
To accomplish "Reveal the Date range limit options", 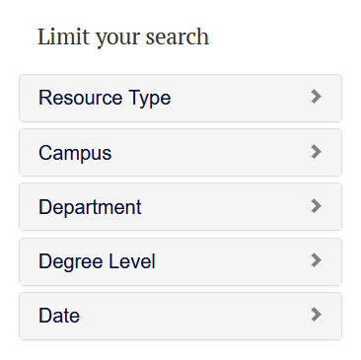I will tap(180, 316).
